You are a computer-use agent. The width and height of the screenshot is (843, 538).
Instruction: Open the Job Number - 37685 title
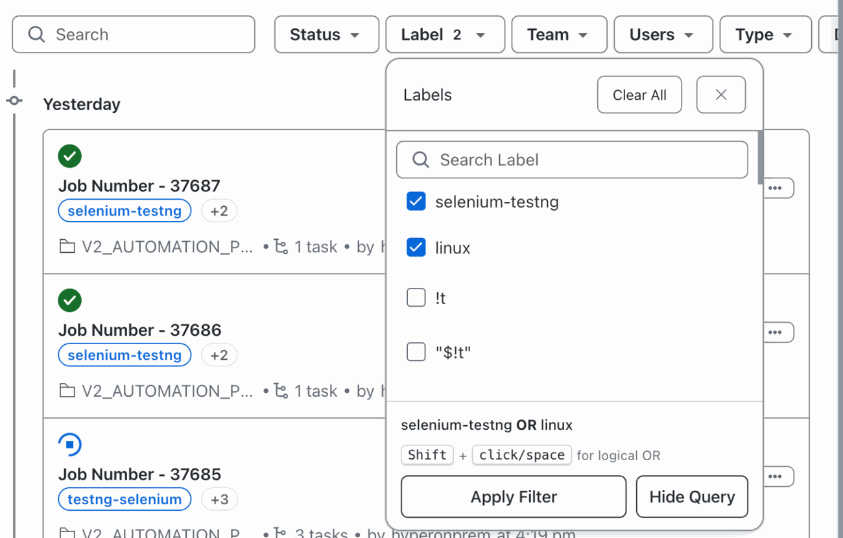point(139,474)
